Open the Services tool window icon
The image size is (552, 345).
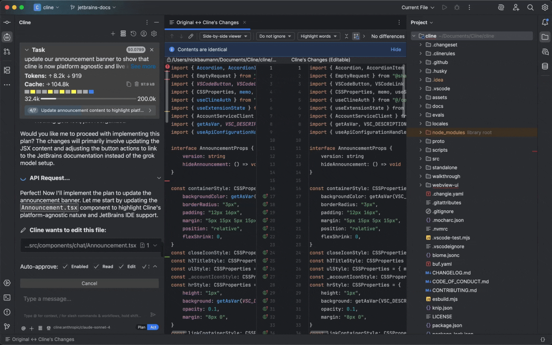coord(7,283)
